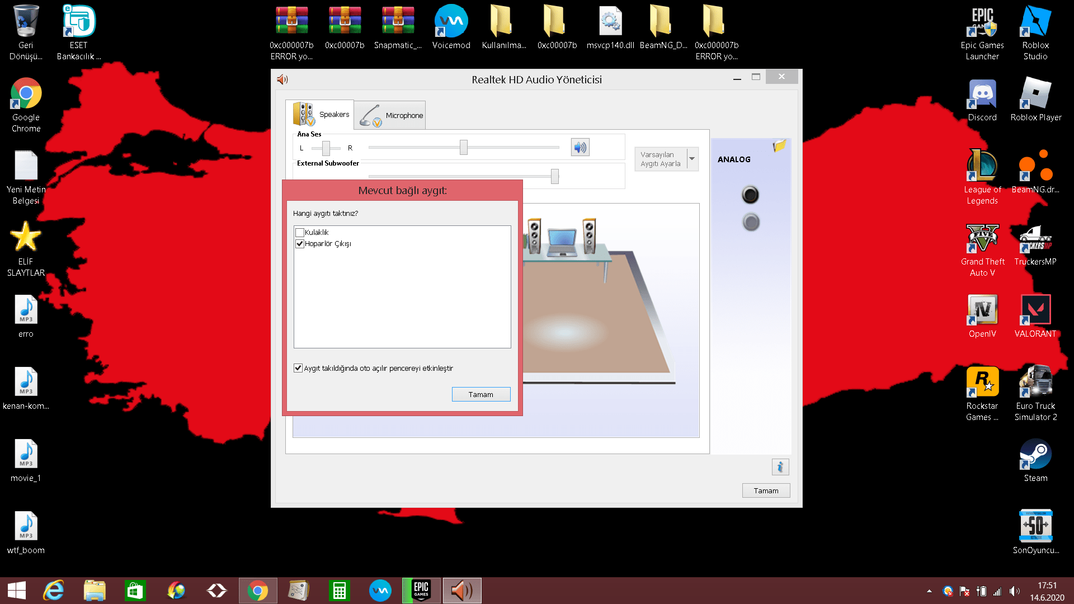Click the system tray volume icon
This screenshot has width=1074, height=604.
[x=1014, y=591]
